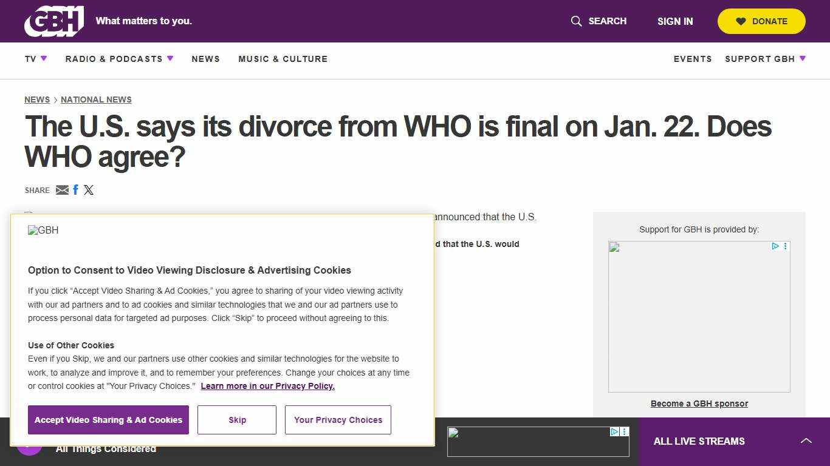830x466 pixels.
Task: Share the article via the email icon
Action: pos(62,190)
